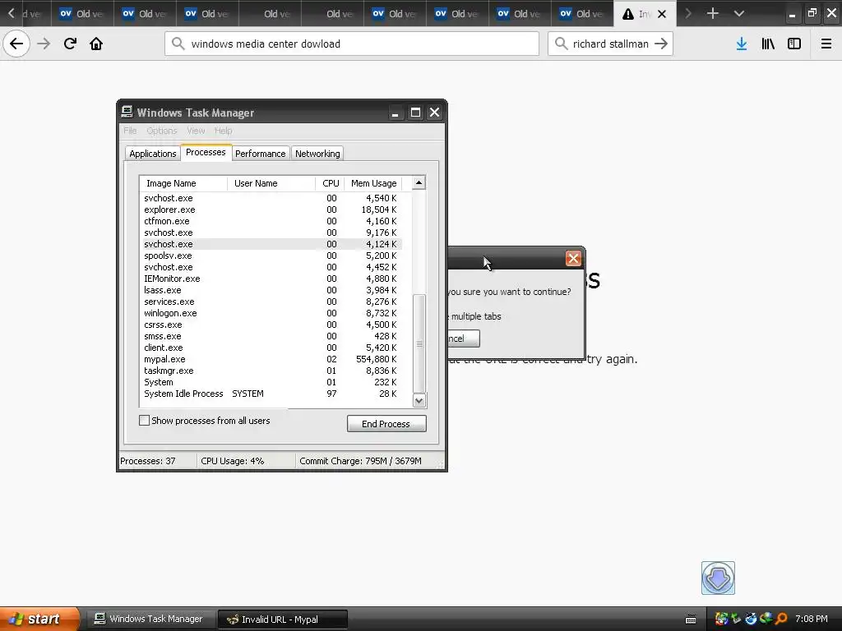Screen dimensions: 842x631
Task: Sort processes by Mem Usage column
Action: 373,183
